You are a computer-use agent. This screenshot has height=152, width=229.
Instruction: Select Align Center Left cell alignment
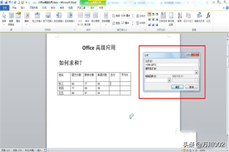pos(149,19)
